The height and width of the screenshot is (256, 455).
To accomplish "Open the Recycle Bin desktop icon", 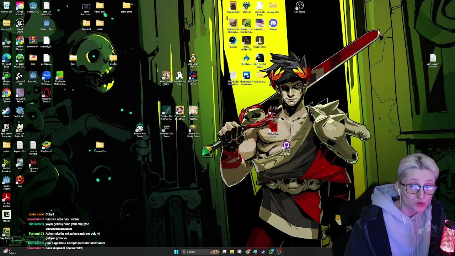I will pyautogui.click(x=6, y=7).
